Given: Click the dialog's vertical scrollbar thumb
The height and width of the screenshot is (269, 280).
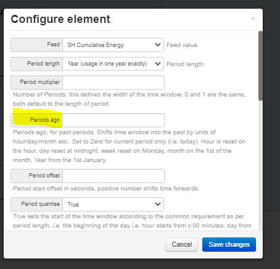Looking at the screenshot, I should pos(260,66).
